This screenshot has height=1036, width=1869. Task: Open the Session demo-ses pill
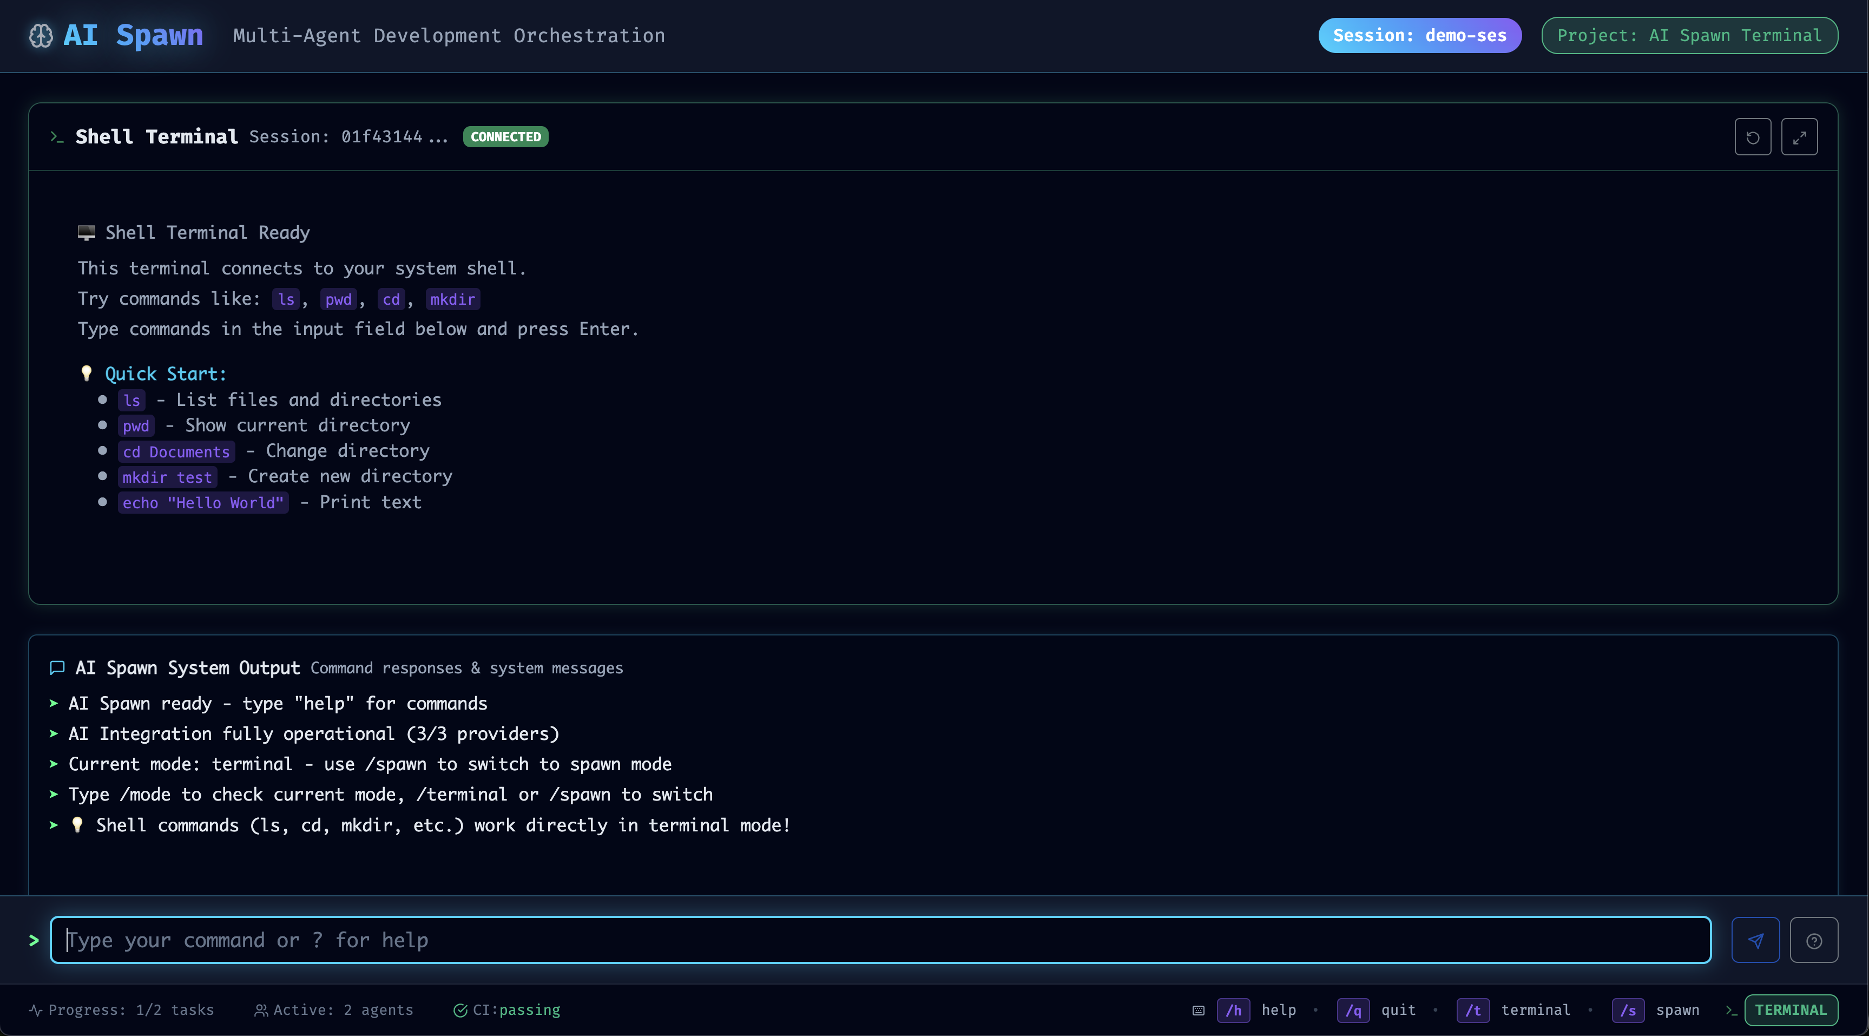[1419, 36]
